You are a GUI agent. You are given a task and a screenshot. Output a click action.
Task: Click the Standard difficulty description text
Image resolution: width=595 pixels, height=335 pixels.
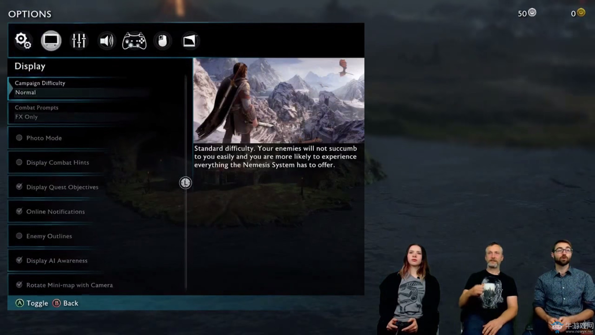275,157
